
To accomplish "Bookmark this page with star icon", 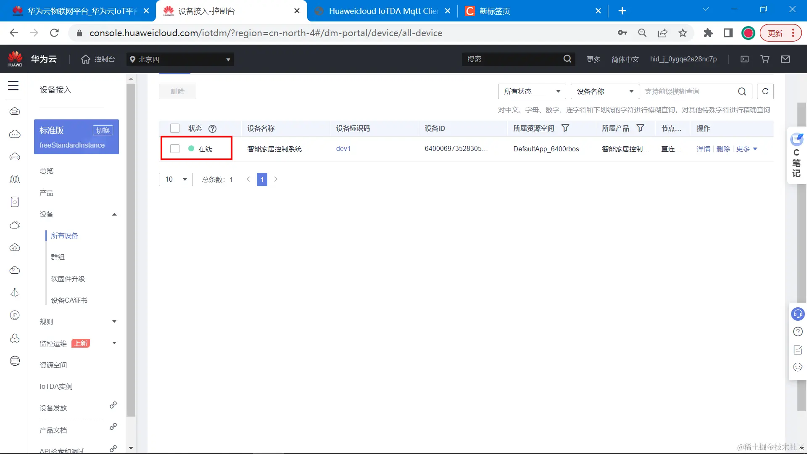I will (x=683, y=33).
